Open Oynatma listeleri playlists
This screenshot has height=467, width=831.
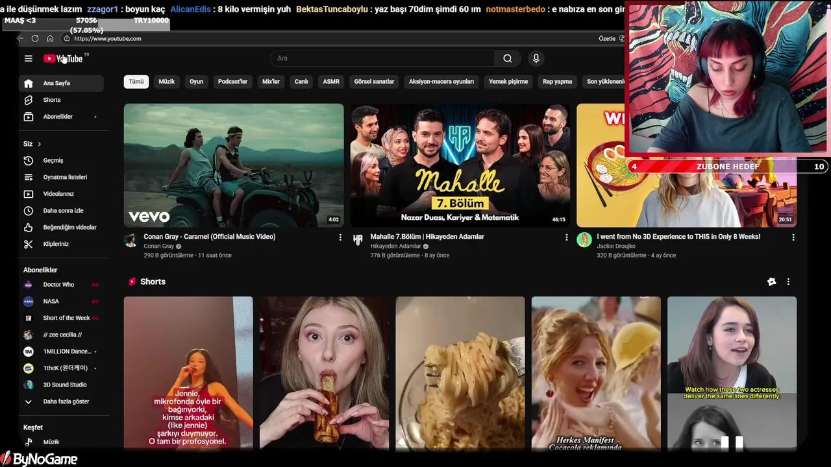[61, 177]
